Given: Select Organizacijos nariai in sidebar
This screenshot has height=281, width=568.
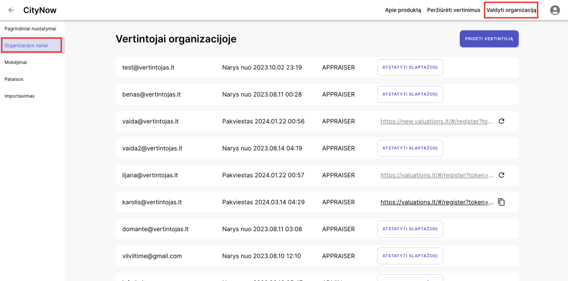Looking at the screenshot, I should pyautogui.click(x=30, y=46).
